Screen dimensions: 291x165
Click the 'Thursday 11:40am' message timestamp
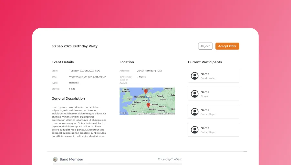[170, 159]
